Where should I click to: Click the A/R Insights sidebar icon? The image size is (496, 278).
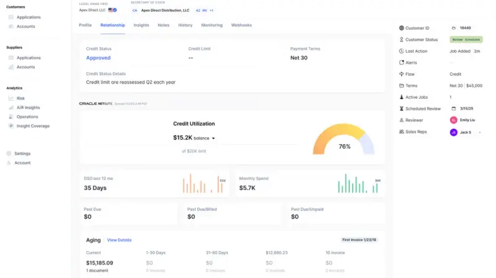[11, 107]
